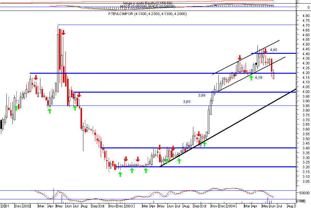Select the x1000 scale label
This screenshot has height=208, width=311.
301,201
